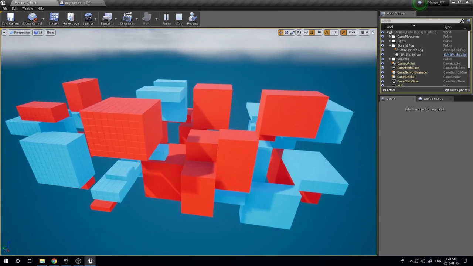Open the File menu
473x266 pixels.
pos(5,8)
